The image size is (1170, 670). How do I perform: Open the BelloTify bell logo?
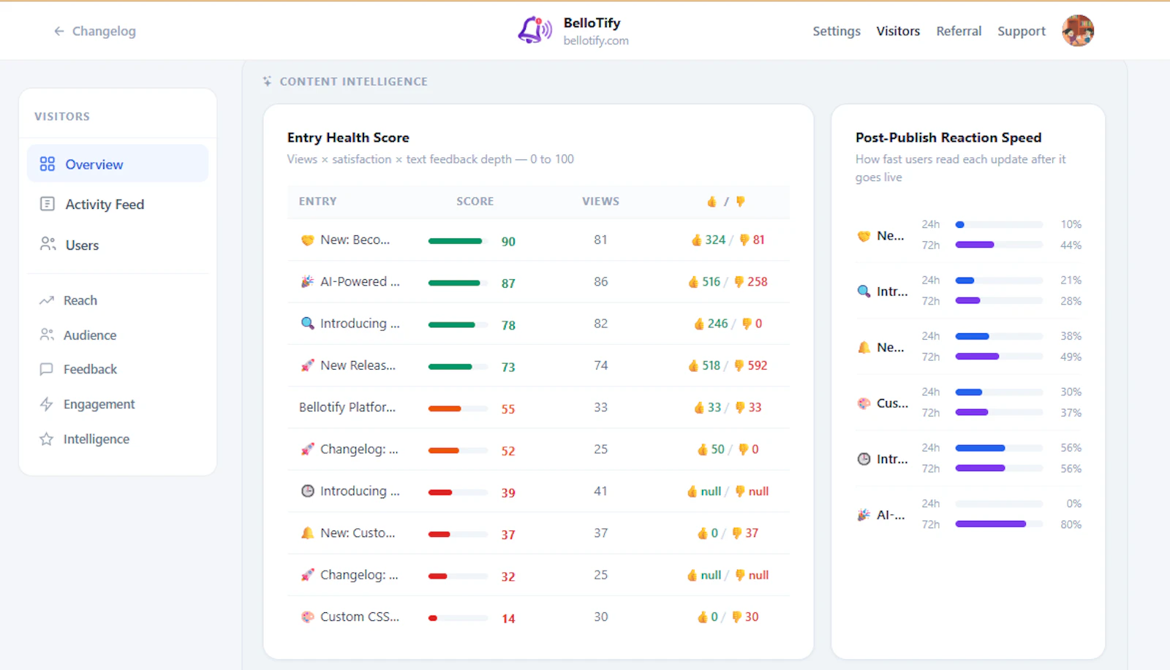click(x=535, y=31)
